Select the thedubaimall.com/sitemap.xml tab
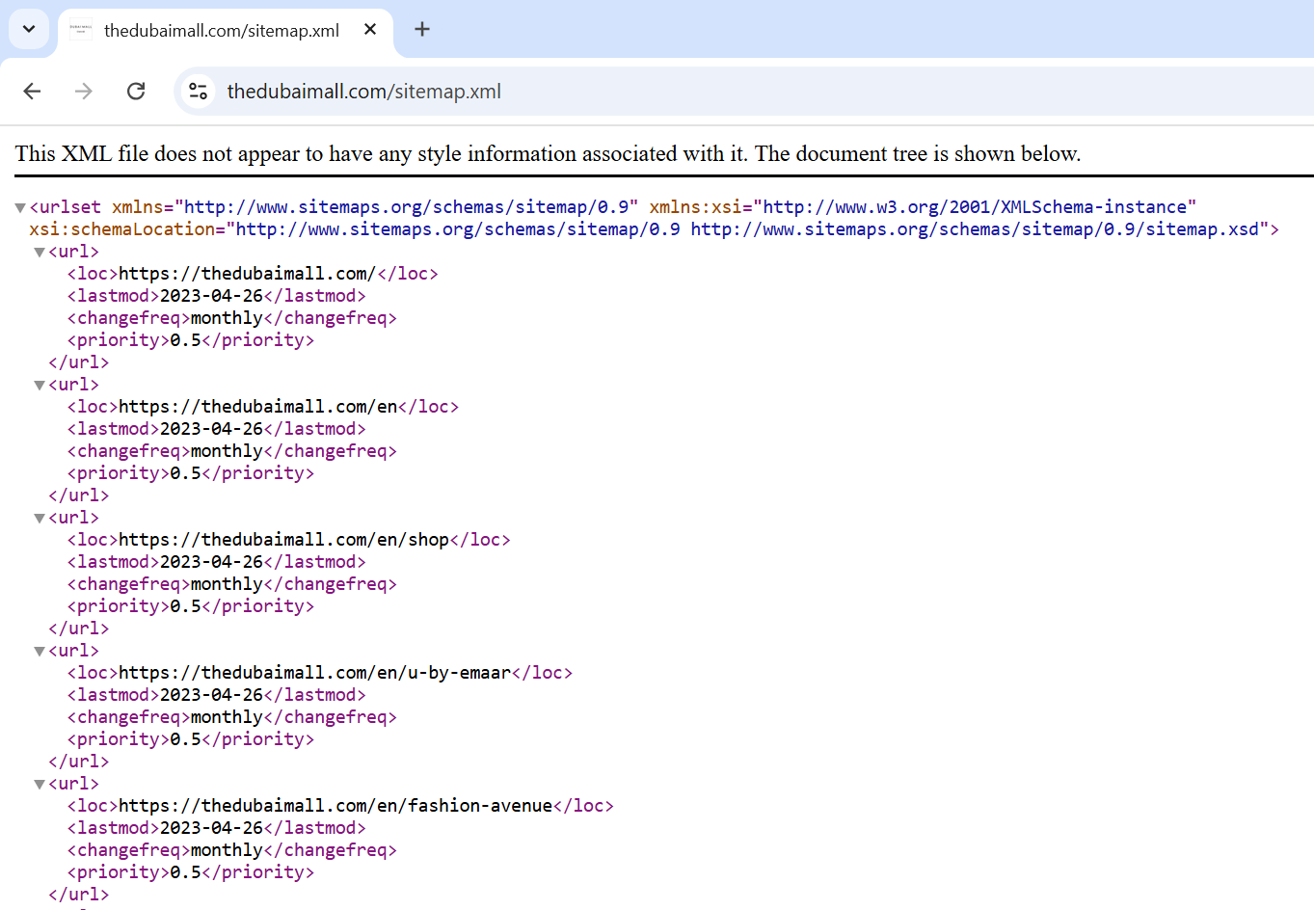Screen dimensions: 1314x910 click(226, 31)
